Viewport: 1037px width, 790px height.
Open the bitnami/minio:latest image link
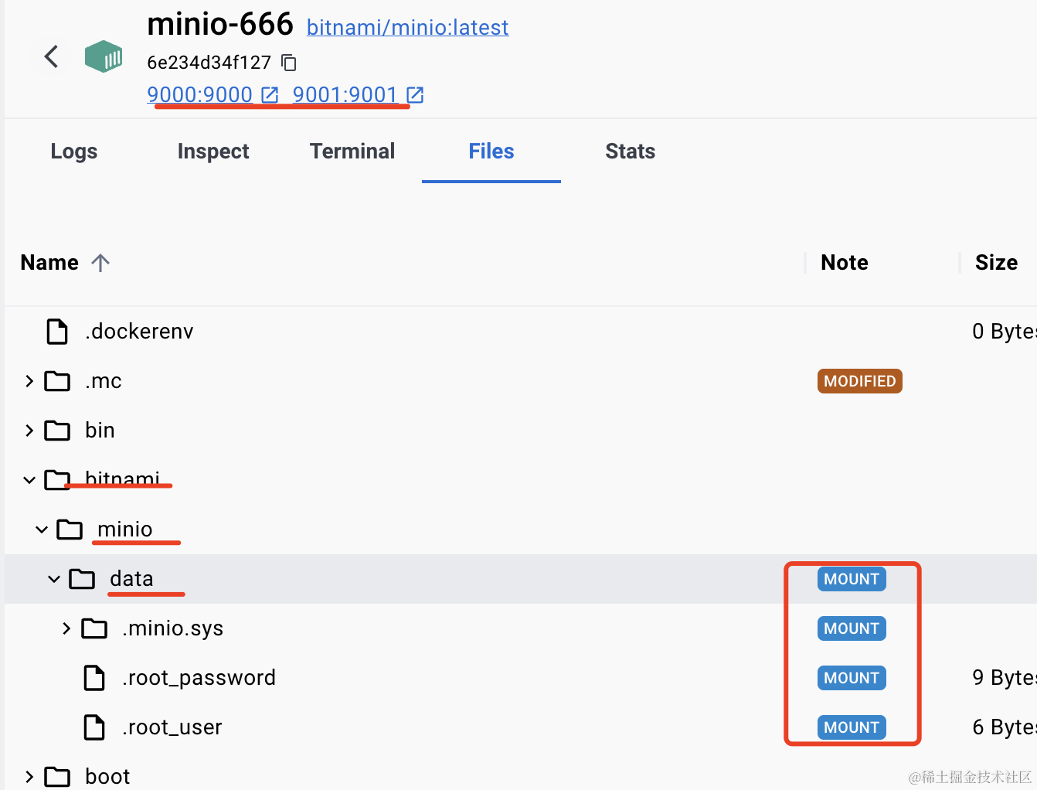pos(407,28)
